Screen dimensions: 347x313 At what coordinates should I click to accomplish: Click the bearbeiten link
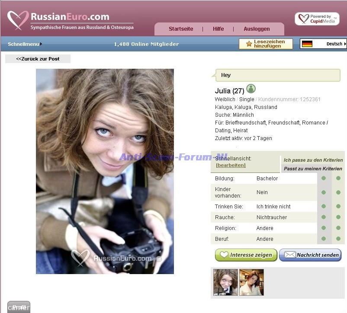231,165
